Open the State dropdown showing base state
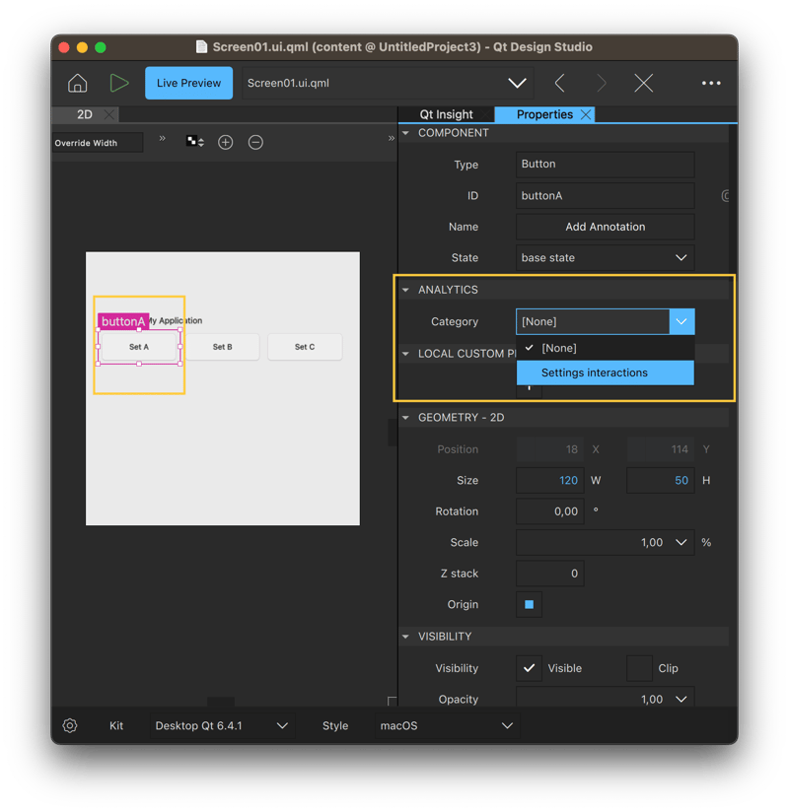This screenshot has width=789, height=812. tap(605, 258)
